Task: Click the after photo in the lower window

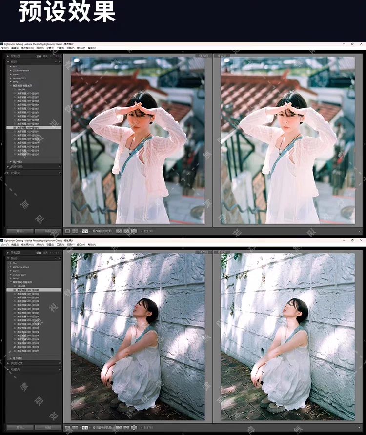Action: [x=288, y=336]
